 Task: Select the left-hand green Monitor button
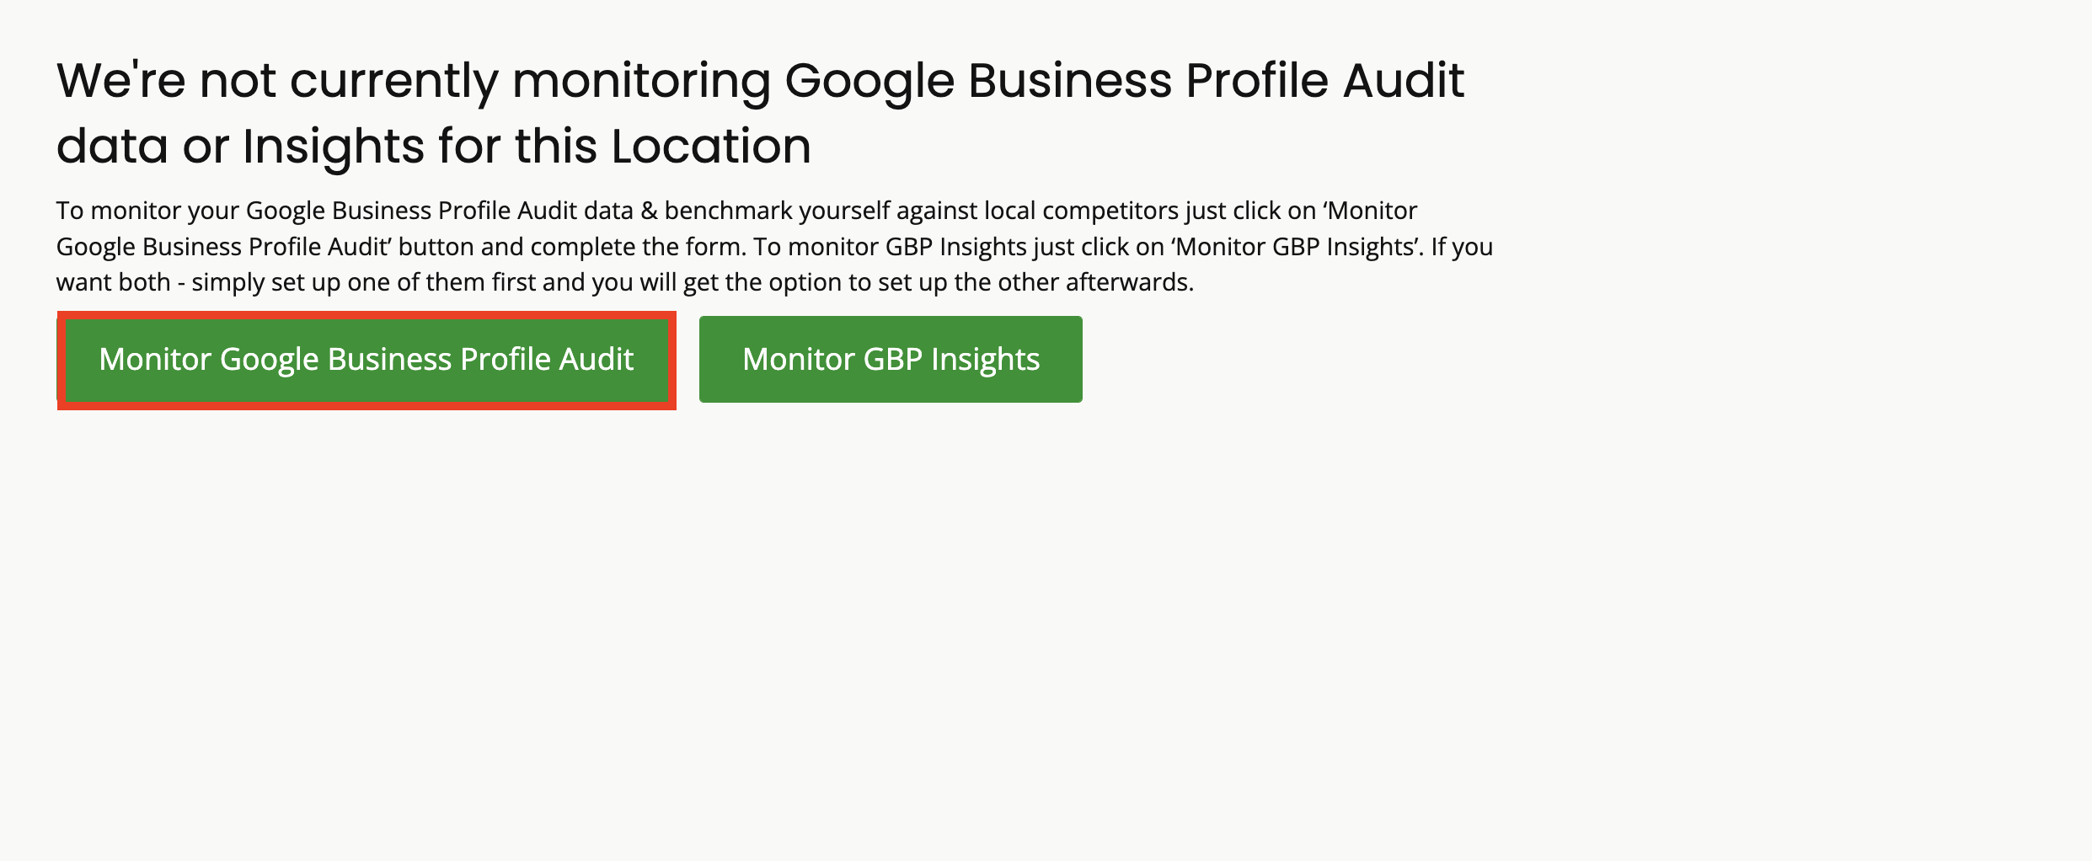(x=367, y=360)
